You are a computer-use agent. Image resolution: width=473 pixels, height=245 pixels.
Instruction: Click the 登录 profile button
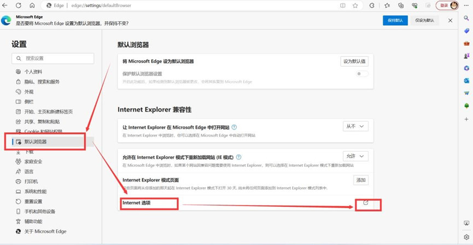447,5
